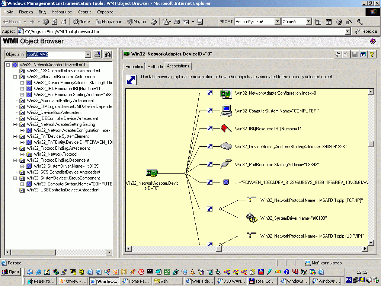Click the EN language indicator in tray

coord(348,280)
